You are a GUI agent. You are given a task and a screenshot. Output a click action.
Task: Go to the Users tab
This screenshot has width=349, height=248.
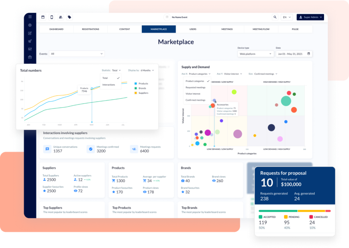[x=193, y=29]
